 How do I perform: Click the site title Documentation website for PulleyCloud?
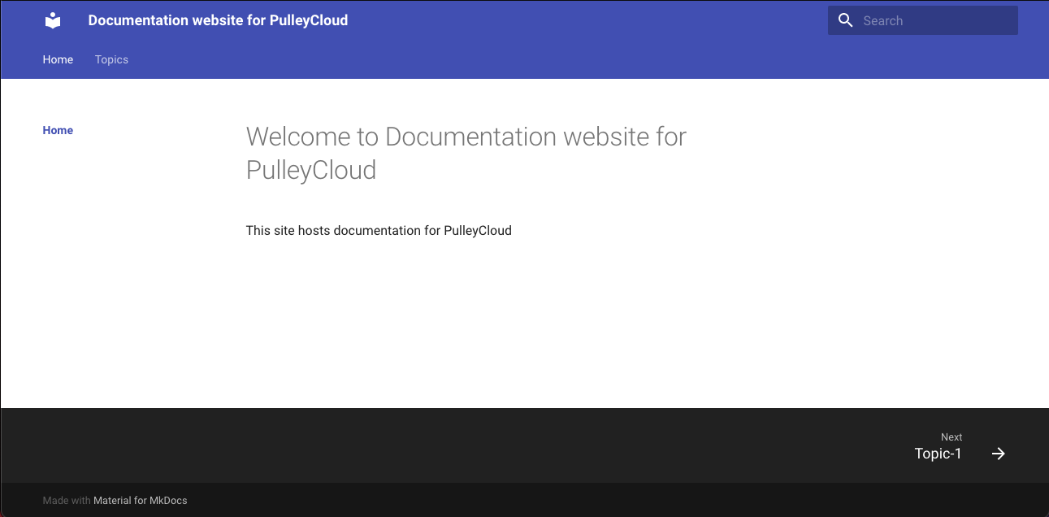(x=218, y=20)
